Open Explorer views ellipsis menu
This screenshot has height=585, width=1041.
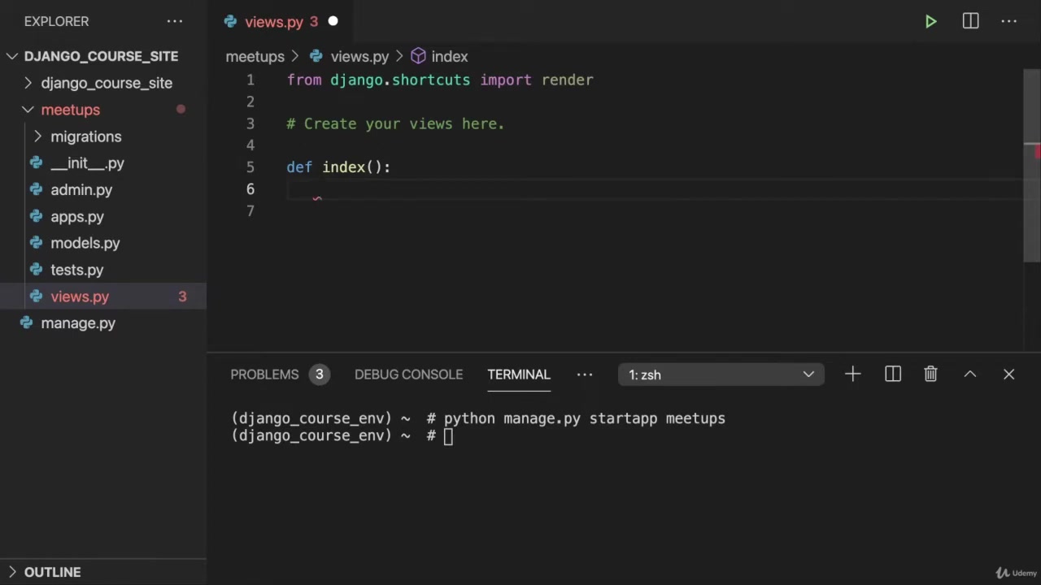click(175, 22)
